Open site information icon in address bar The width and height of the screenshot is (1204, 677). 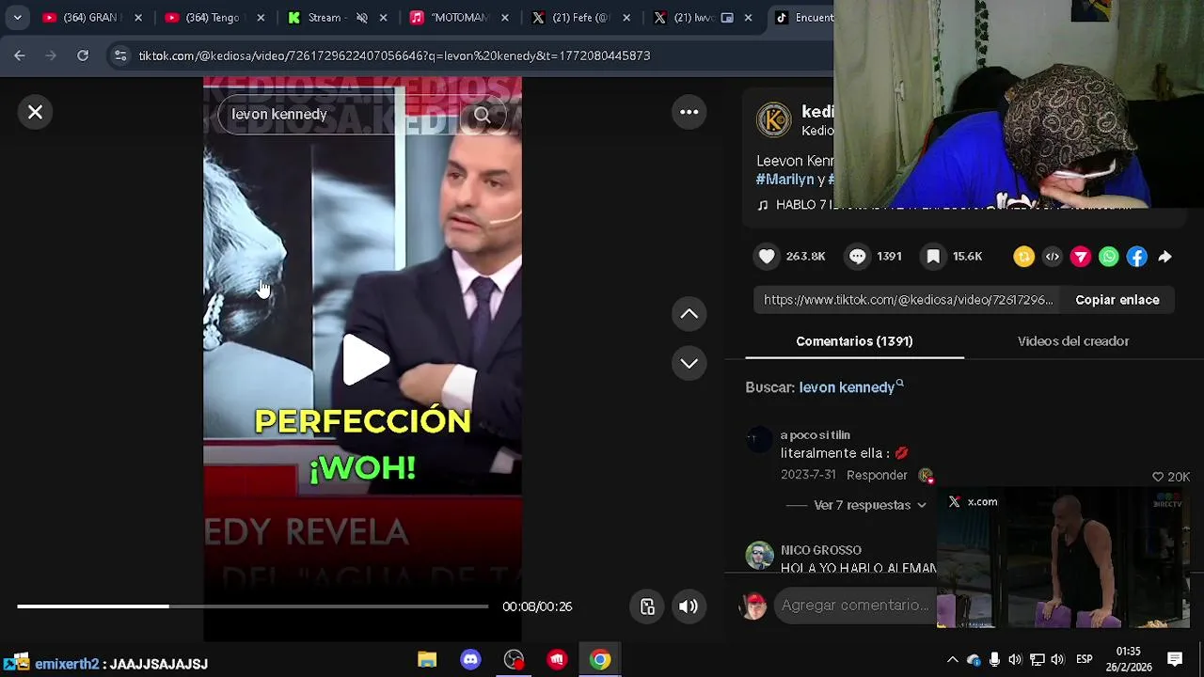pyautogui.click(x=120, y=55)
